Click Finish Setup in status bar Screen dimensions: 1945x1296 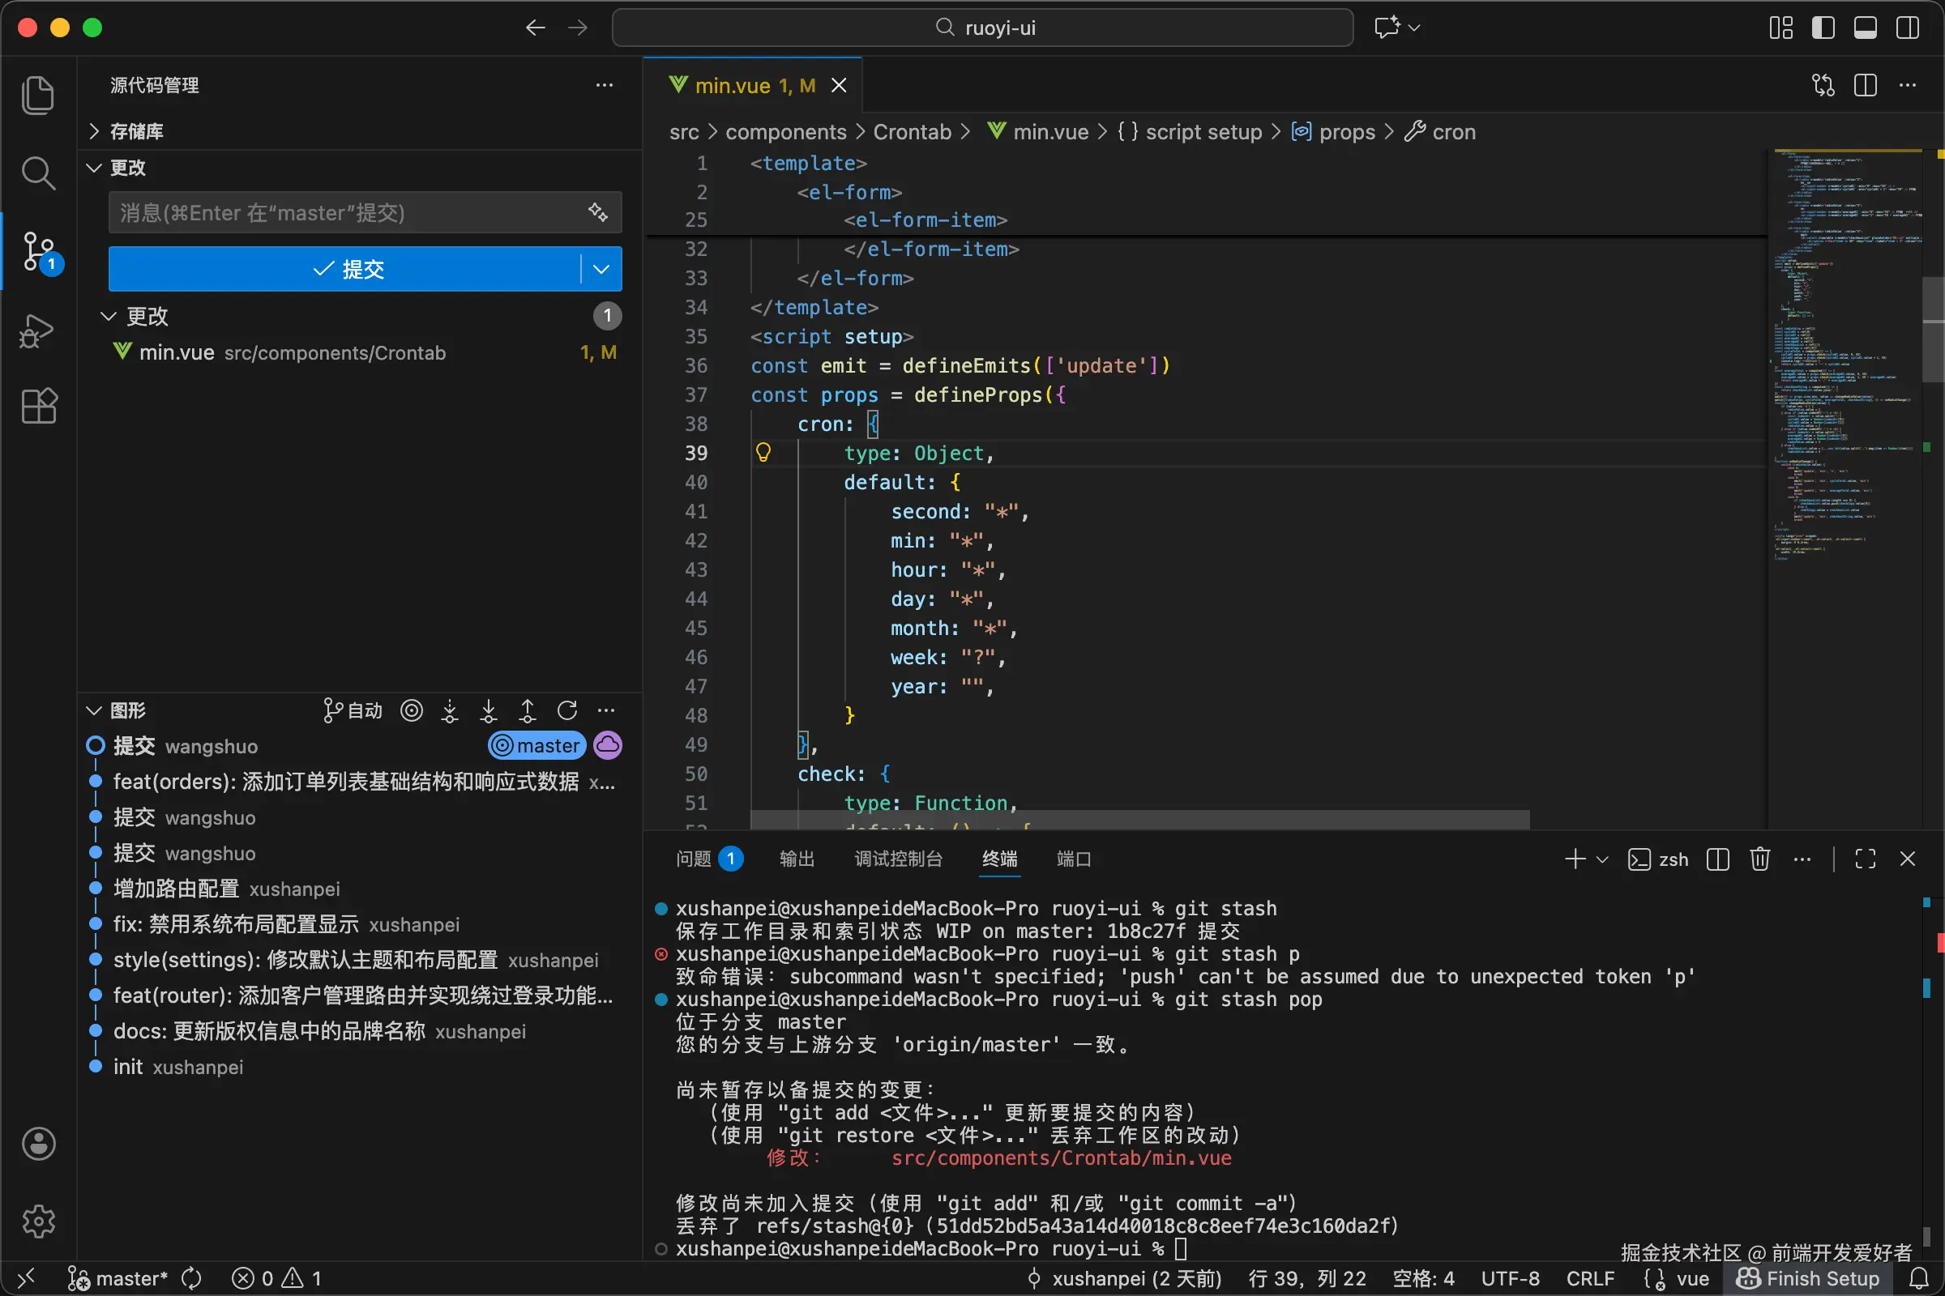1809,1279
